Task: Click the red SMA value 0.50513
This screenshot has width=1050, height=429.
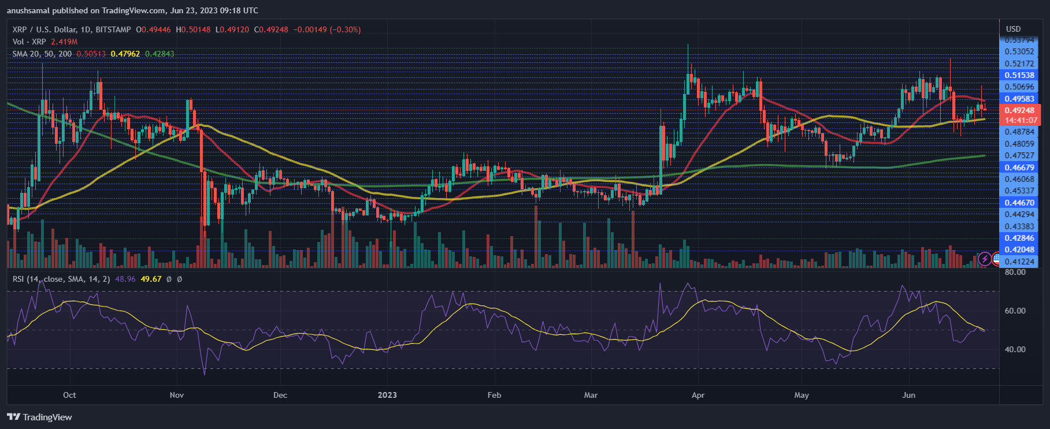Action: click(91, 54)
